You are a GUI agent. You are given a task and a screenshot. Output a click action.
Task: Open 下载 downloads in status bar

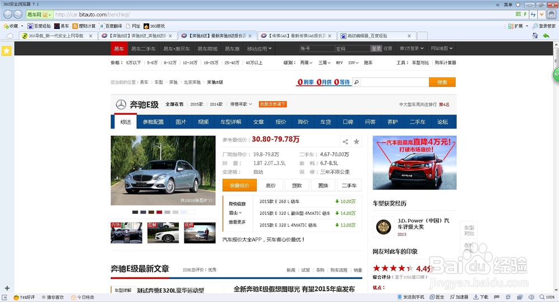pos(481,297)
